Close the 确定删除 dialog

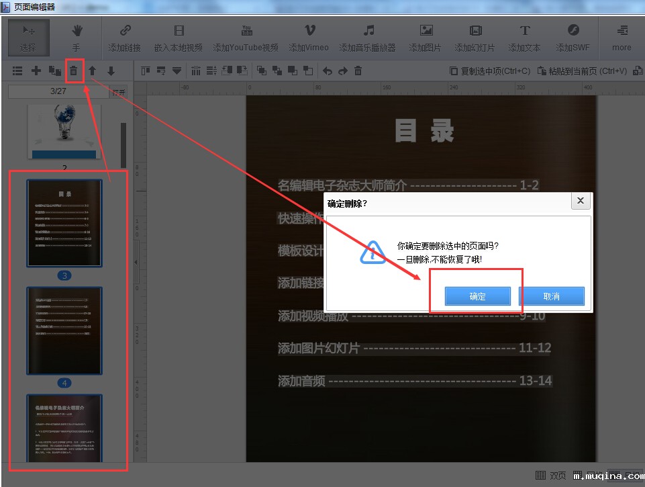581,201
